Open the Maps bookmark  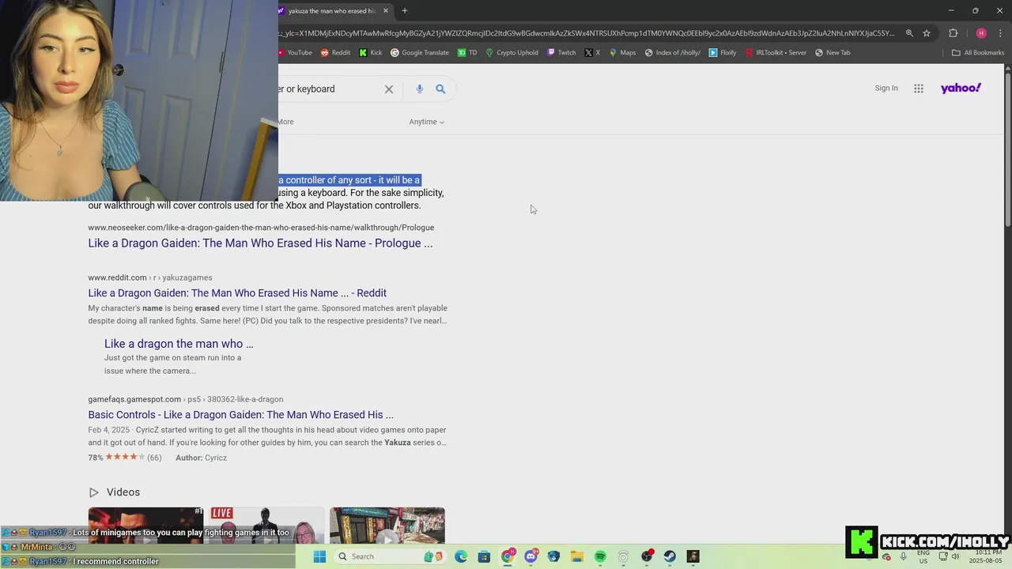pos(621,53)
